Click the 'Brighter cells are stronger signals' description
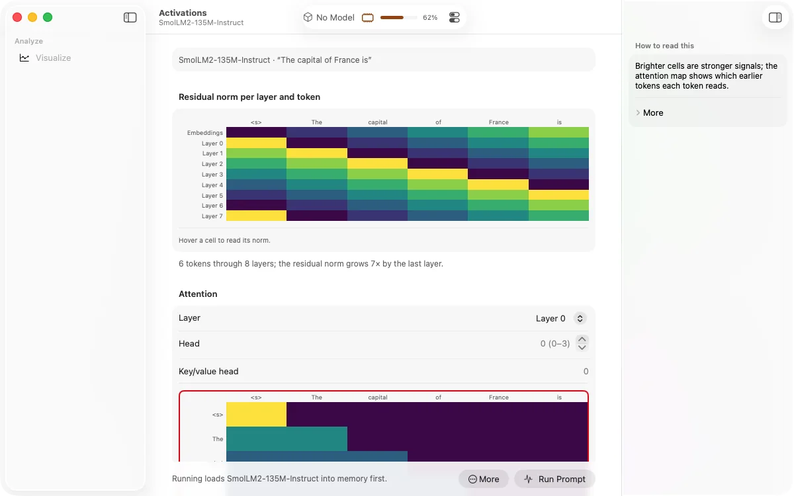The image size is (794, 496). pyautogui.click(x=706, y=76)
